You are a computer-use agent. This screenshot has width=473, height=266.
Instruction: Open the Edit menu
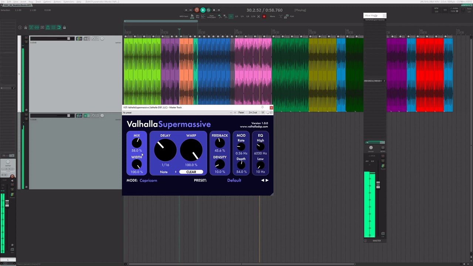9,1
